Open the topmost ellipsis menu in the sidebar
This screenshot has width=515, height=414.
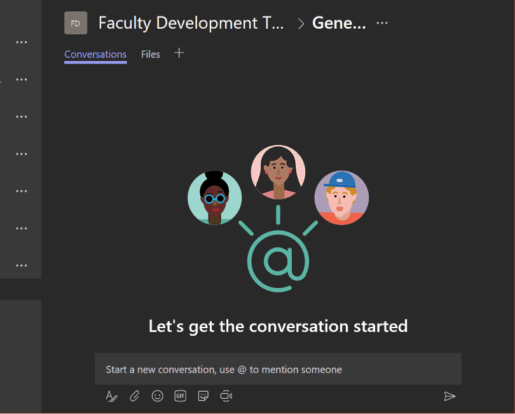[x=22, y=43]
